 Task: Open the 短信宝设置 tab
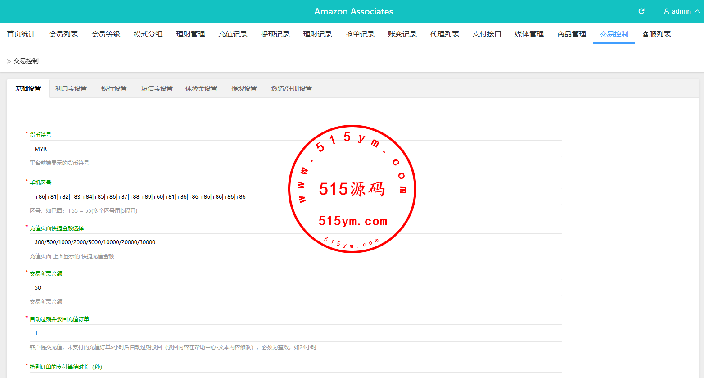157,88
